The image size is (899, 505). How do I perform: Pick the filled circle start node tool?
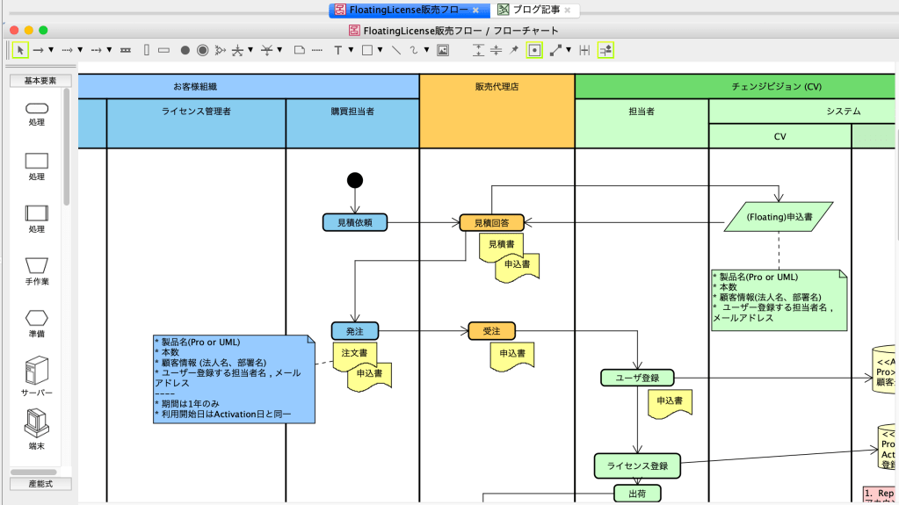coord(185,50)
